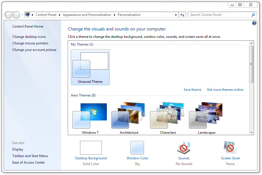The height and width of the screenshot is (175, 262).
Task: Click the My Themes (1) group header
Action: [82, 44]
